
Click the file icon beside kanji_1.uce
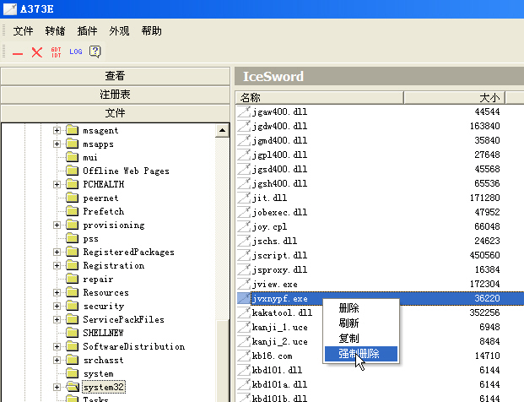(x=244, y=327)
